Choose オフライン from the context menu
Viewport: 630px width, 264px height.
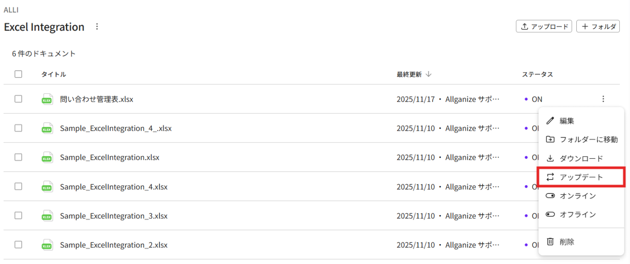click(x=578, y=215)
